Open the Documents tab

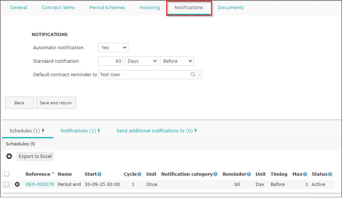231,8
